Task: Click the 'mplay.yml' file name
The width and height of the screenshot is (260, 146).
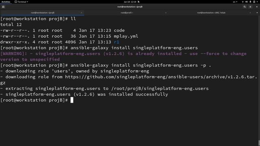Action: 126,36
